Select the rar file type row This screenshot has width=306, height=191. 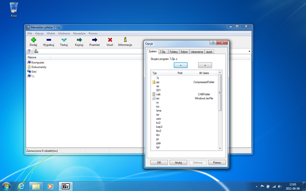pos(184,86)
